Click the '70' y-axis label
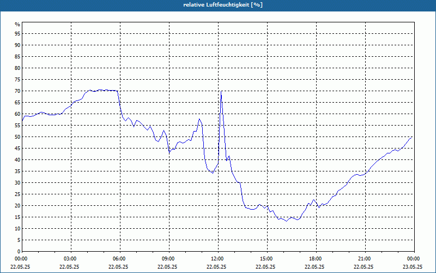 point(17,91)
